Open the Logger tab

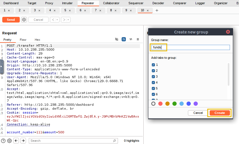pos(200,3)
